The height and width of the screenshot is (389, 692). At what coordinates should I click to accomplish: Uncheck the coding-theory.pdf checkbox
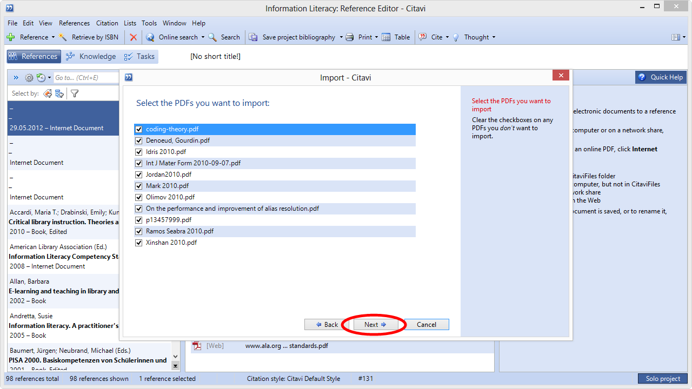click(139, 129)
